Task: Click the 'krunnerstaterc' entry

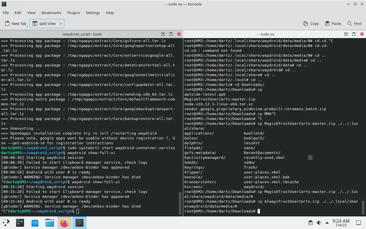Action: tap(200, 182)
